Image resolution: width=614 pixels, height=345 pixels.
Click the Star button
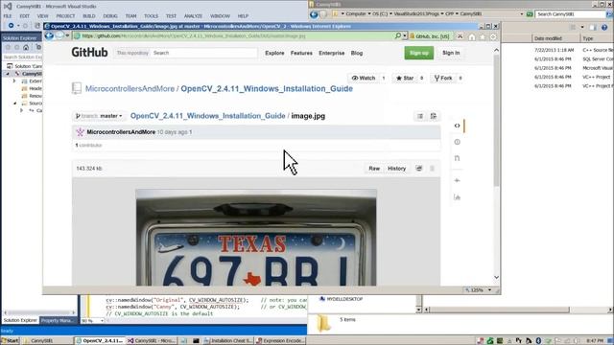(405, 78)
